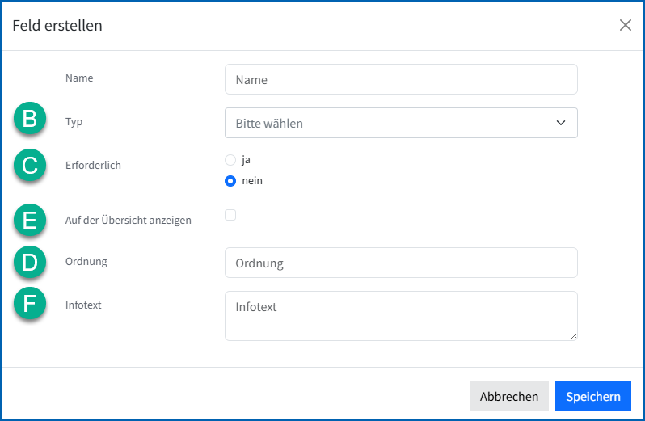The width and height of the screenshot is (645, 421).
Task: Click into the Ordnung input field
Action: [x=400, y=263]
